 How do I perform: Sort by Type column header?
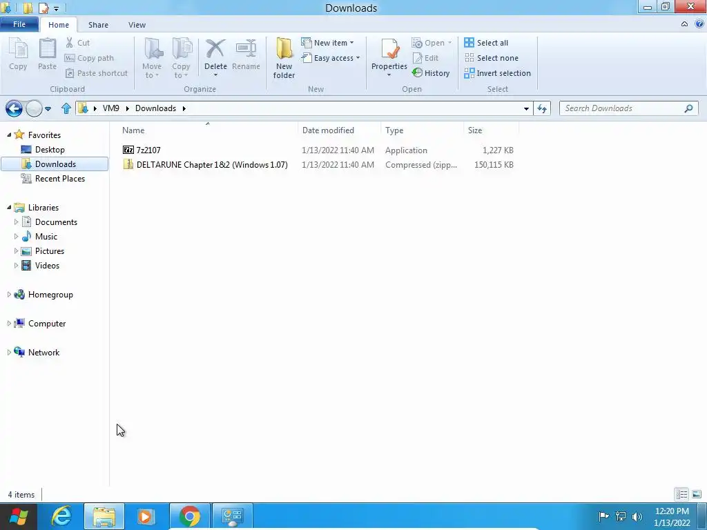(394, 130)
